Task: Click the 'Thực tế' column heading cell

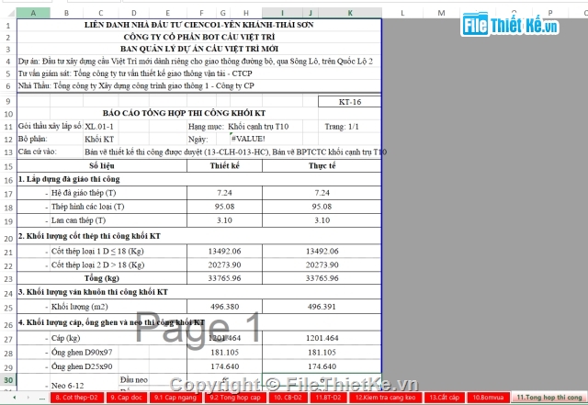Action: tap(322, 165)
